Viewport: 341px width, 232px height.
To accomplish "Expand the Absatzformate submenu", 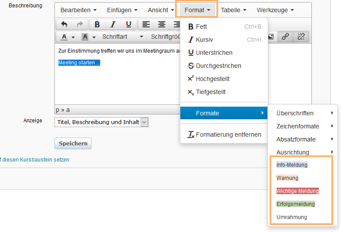I will point(303,139).
